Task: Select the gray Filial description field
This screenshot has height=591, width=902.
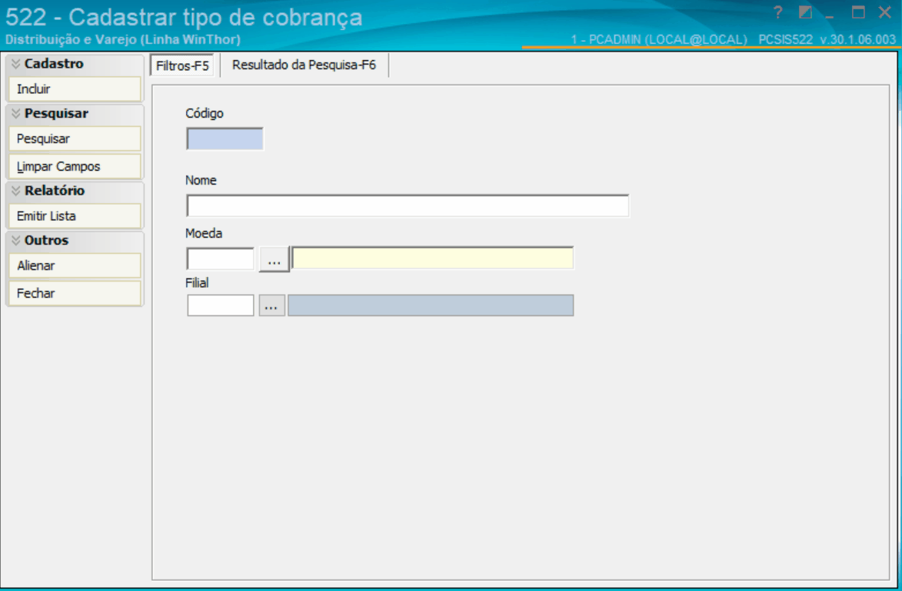Action: coord(431,305)
